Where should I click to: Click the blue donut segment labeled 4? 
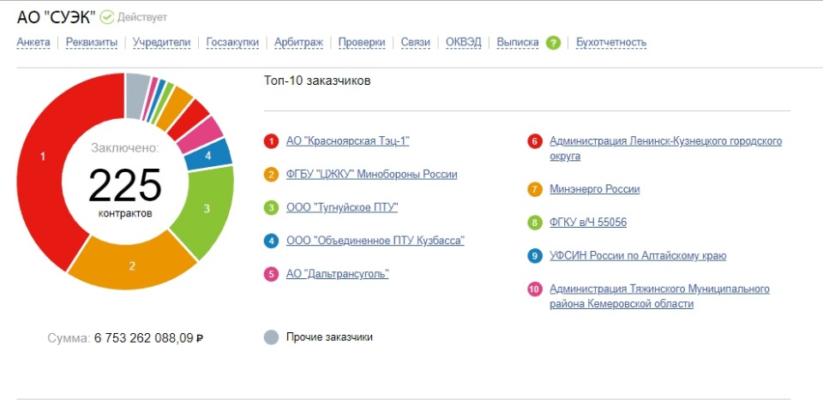coord(208,155)
